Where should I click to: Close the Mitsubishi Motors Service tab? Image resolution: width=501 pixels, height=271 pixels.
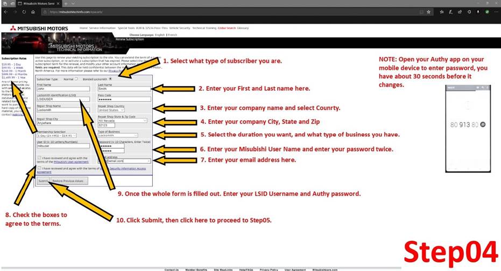pos(58,4)
